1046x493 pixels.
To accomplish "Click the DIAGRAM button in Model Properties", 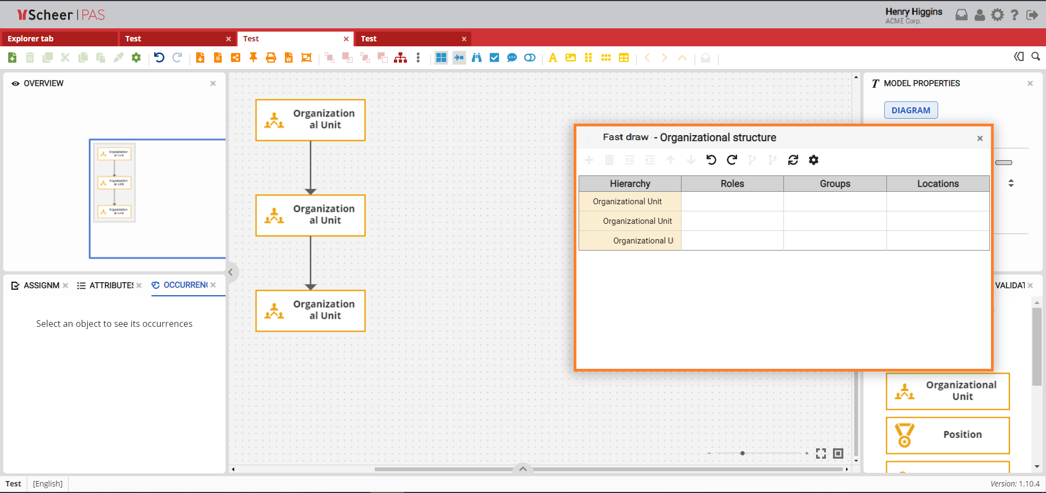I will coord(910,110).
